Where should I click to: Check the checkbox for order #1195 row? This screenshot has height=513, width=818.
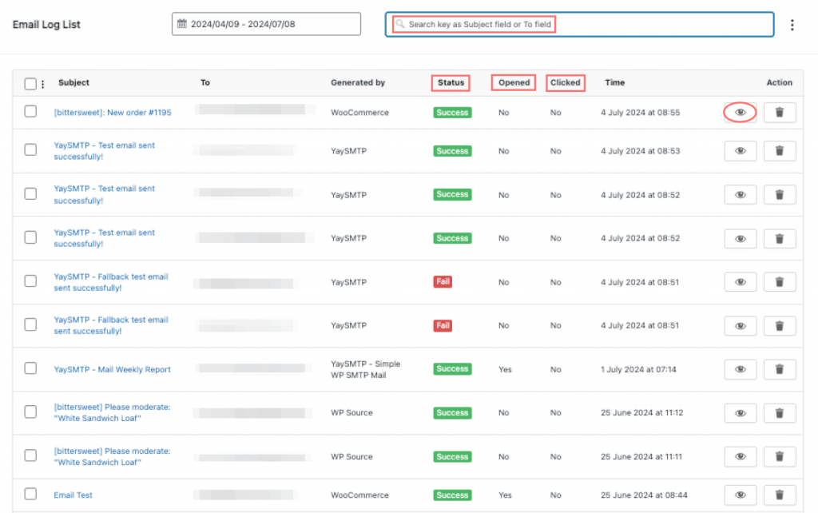(x=30, y=112)
